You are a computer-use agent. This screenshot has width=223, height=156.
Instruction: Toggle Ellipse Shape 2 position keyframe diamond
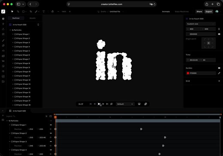point(51,138)
